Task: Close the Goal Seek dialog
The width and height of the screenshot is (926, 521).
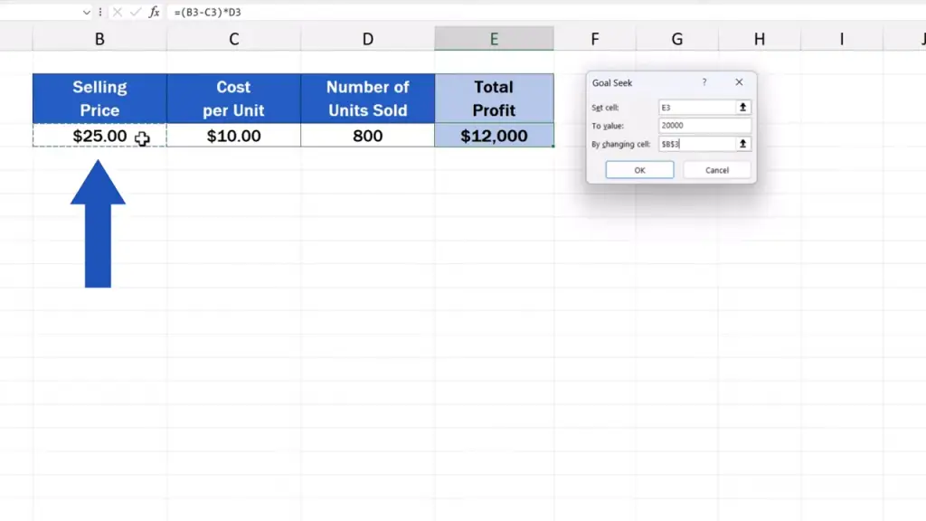Action: point(739,82)
